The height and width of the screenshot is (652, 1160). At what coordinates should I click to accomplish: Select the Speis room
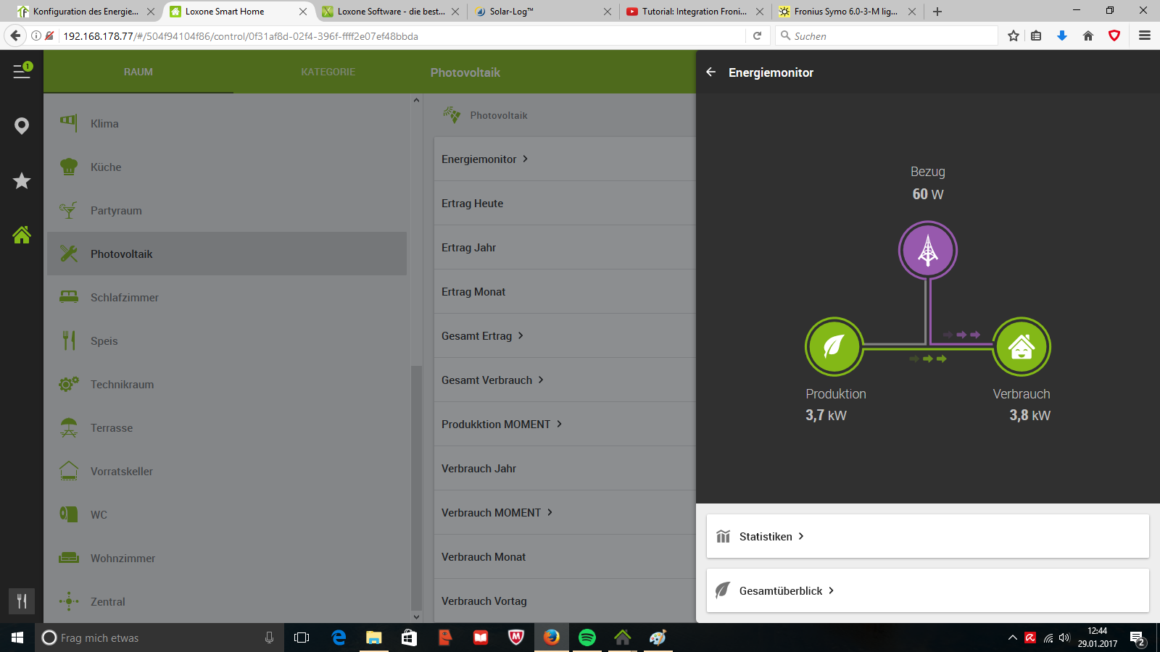click(x=227, y=340)
